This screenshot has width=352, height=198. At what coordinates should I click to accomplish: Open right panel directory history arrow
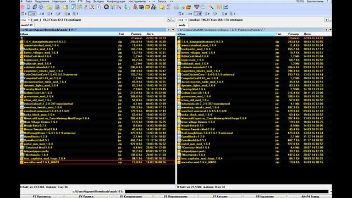point(330,30)
